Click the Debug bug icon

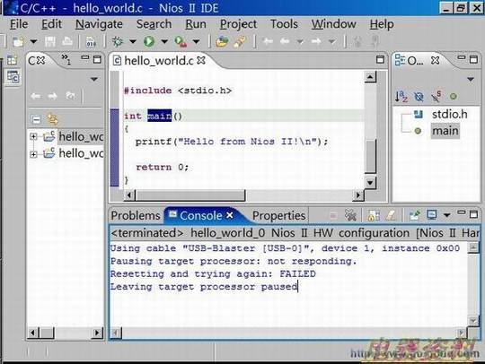click(118, 41)
